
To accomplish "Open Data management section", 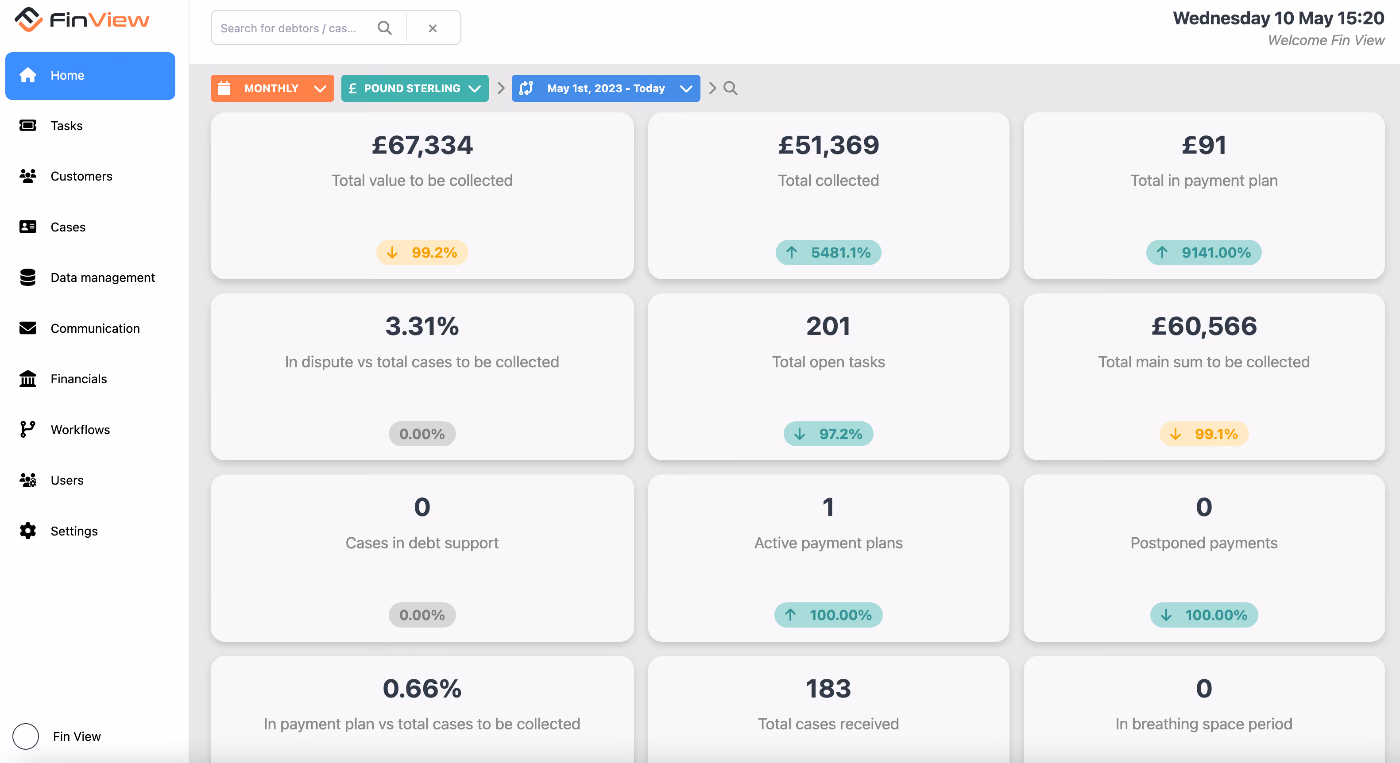I will pos(90,277).
